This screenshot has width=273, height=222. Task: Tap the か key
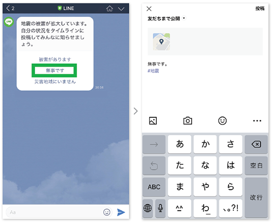point(205,144)
